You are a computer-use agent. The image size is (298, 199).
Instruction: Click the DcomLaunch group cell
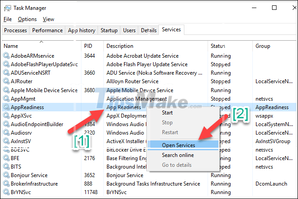tap(271, 184)
